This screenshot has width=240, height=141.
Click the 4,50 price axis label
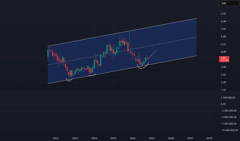(x=223, y=44)
